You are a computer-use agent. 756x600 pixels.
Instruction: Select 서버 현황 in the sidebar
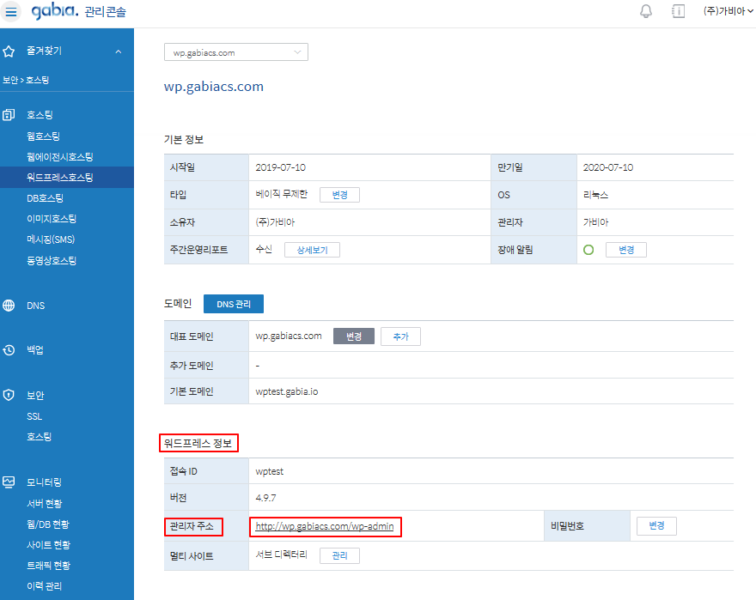pyautogui.click(x=45, y=504)
